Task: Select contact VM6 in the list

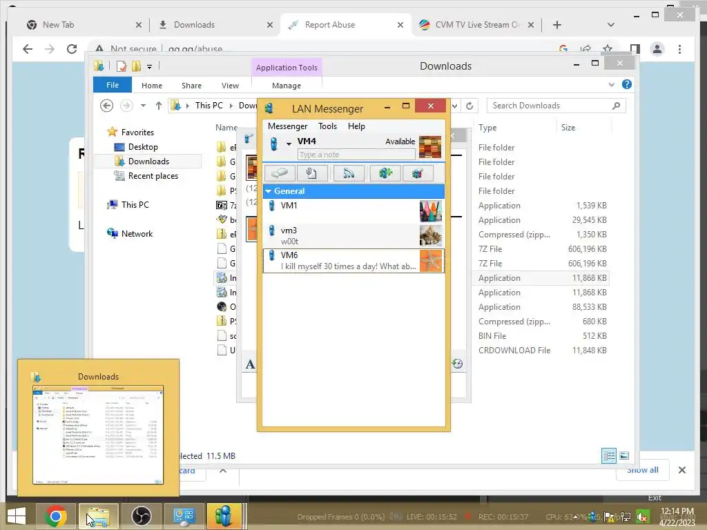Action: tap(353, 260)
